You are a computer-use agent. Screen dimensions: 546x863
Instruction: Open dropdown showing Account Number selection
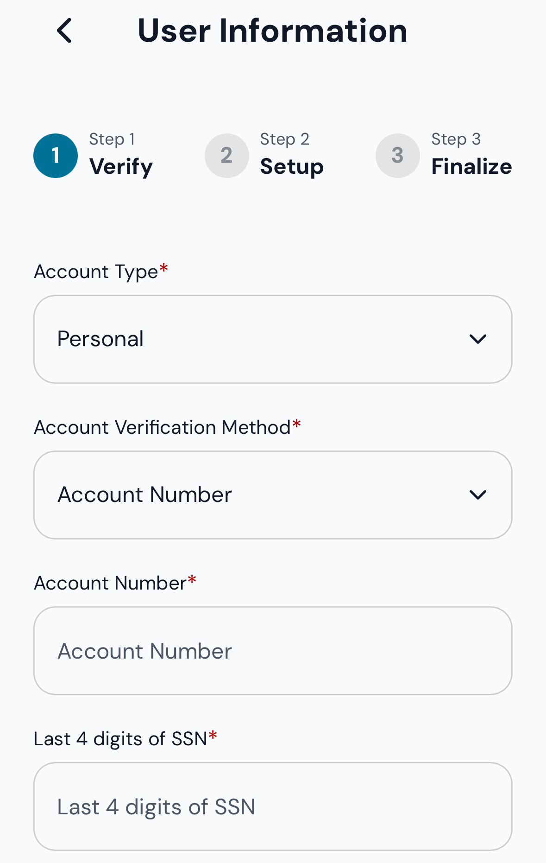click(x=259, y=495)
